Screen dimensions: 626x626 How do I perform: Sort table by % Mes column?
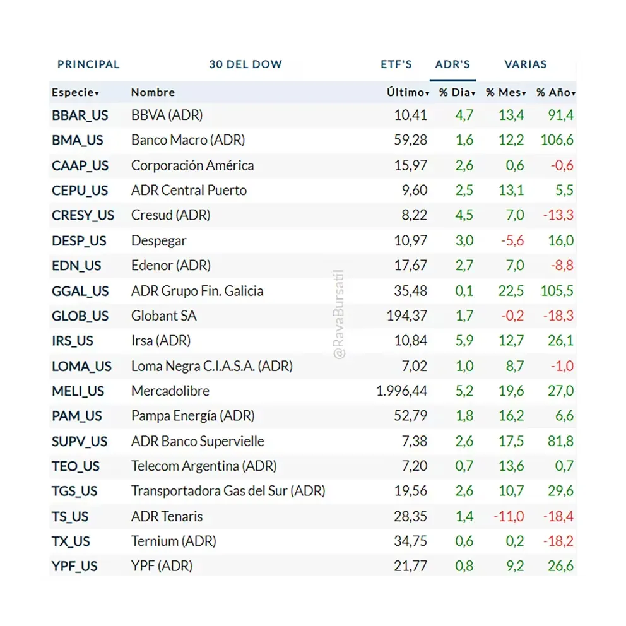tap(505, 93)
